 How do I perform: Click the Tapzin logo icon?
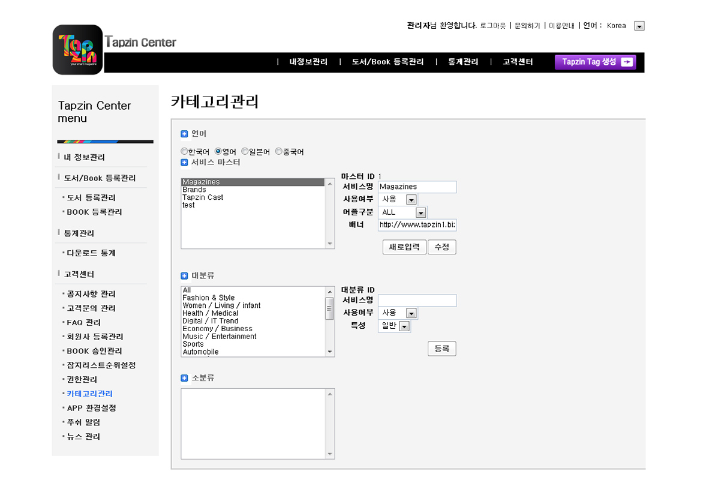(x=77, y=49)
